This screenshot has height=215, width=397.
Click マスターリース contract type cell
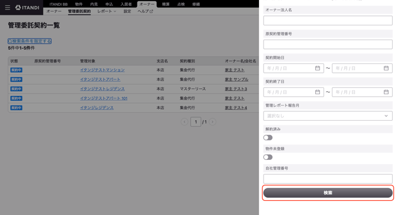pyautogui.click(x=193, y=89)
